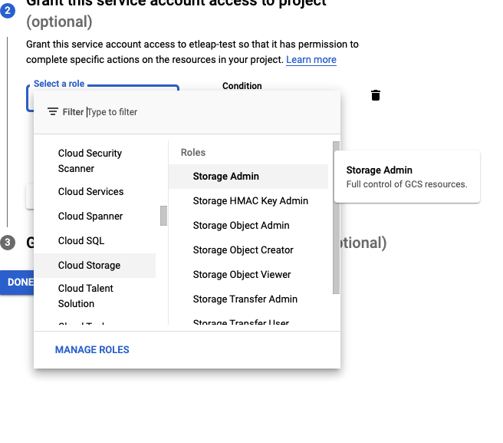Open the Learn more link

pyautogui.click(x=311, y=59)
